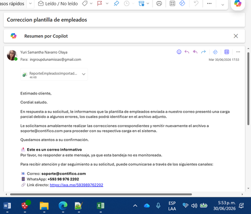Click the email subject Correccion plantilla de empleados
Viewport: 251px width, 214px height.
pyautogui.click(x=47, y=20)
